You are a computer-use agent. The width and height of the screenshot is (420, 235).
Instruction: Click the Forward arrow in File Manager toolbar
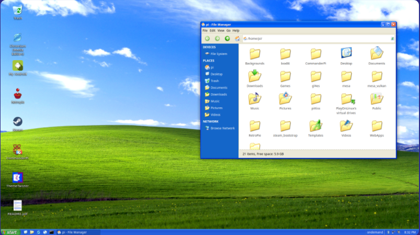(x=217, y=38)
